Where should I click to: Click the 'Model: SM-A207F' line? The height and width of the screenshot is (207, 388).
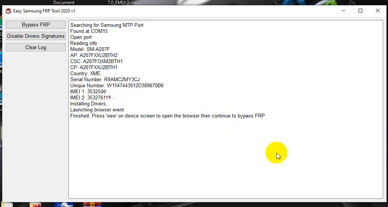point(90,49)
